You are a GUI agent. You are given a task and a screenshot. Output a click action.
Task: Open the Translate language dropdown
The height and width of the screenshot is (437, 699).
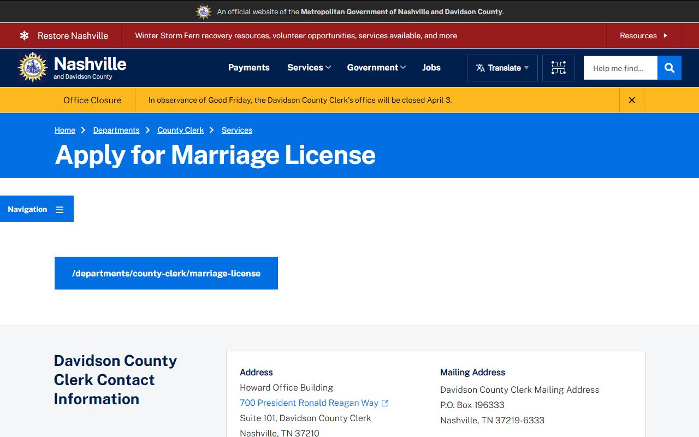pyautogui.click(x=502, y=68)
